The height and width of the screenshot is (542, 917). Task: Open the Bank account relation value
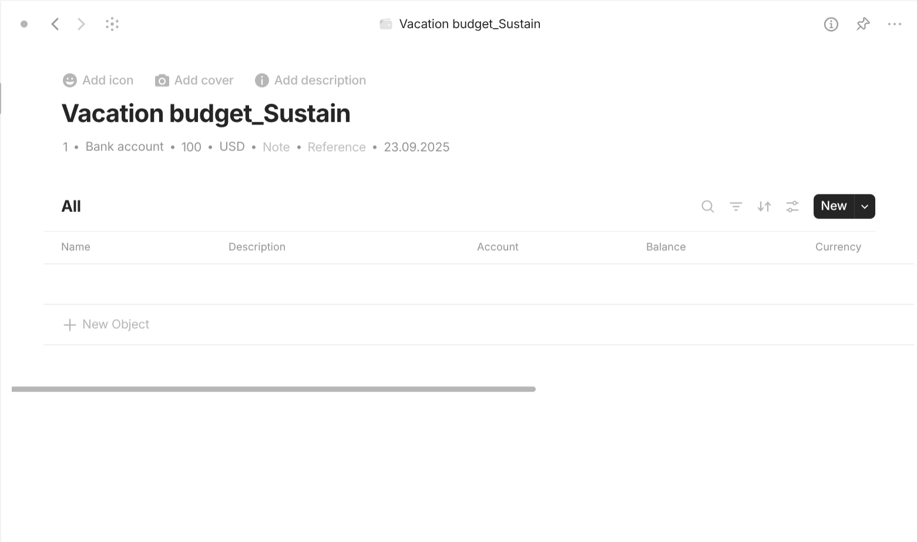[124, 147]
